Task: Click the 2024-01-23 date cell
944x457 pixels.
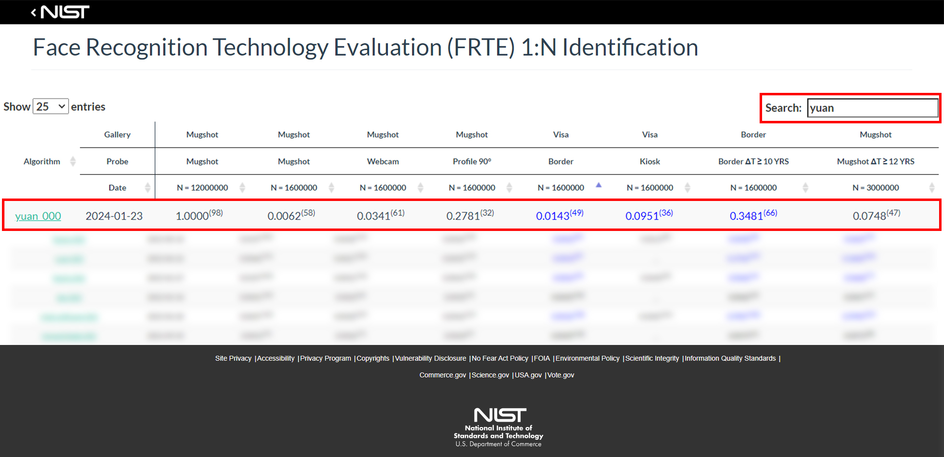Action: 114,216
